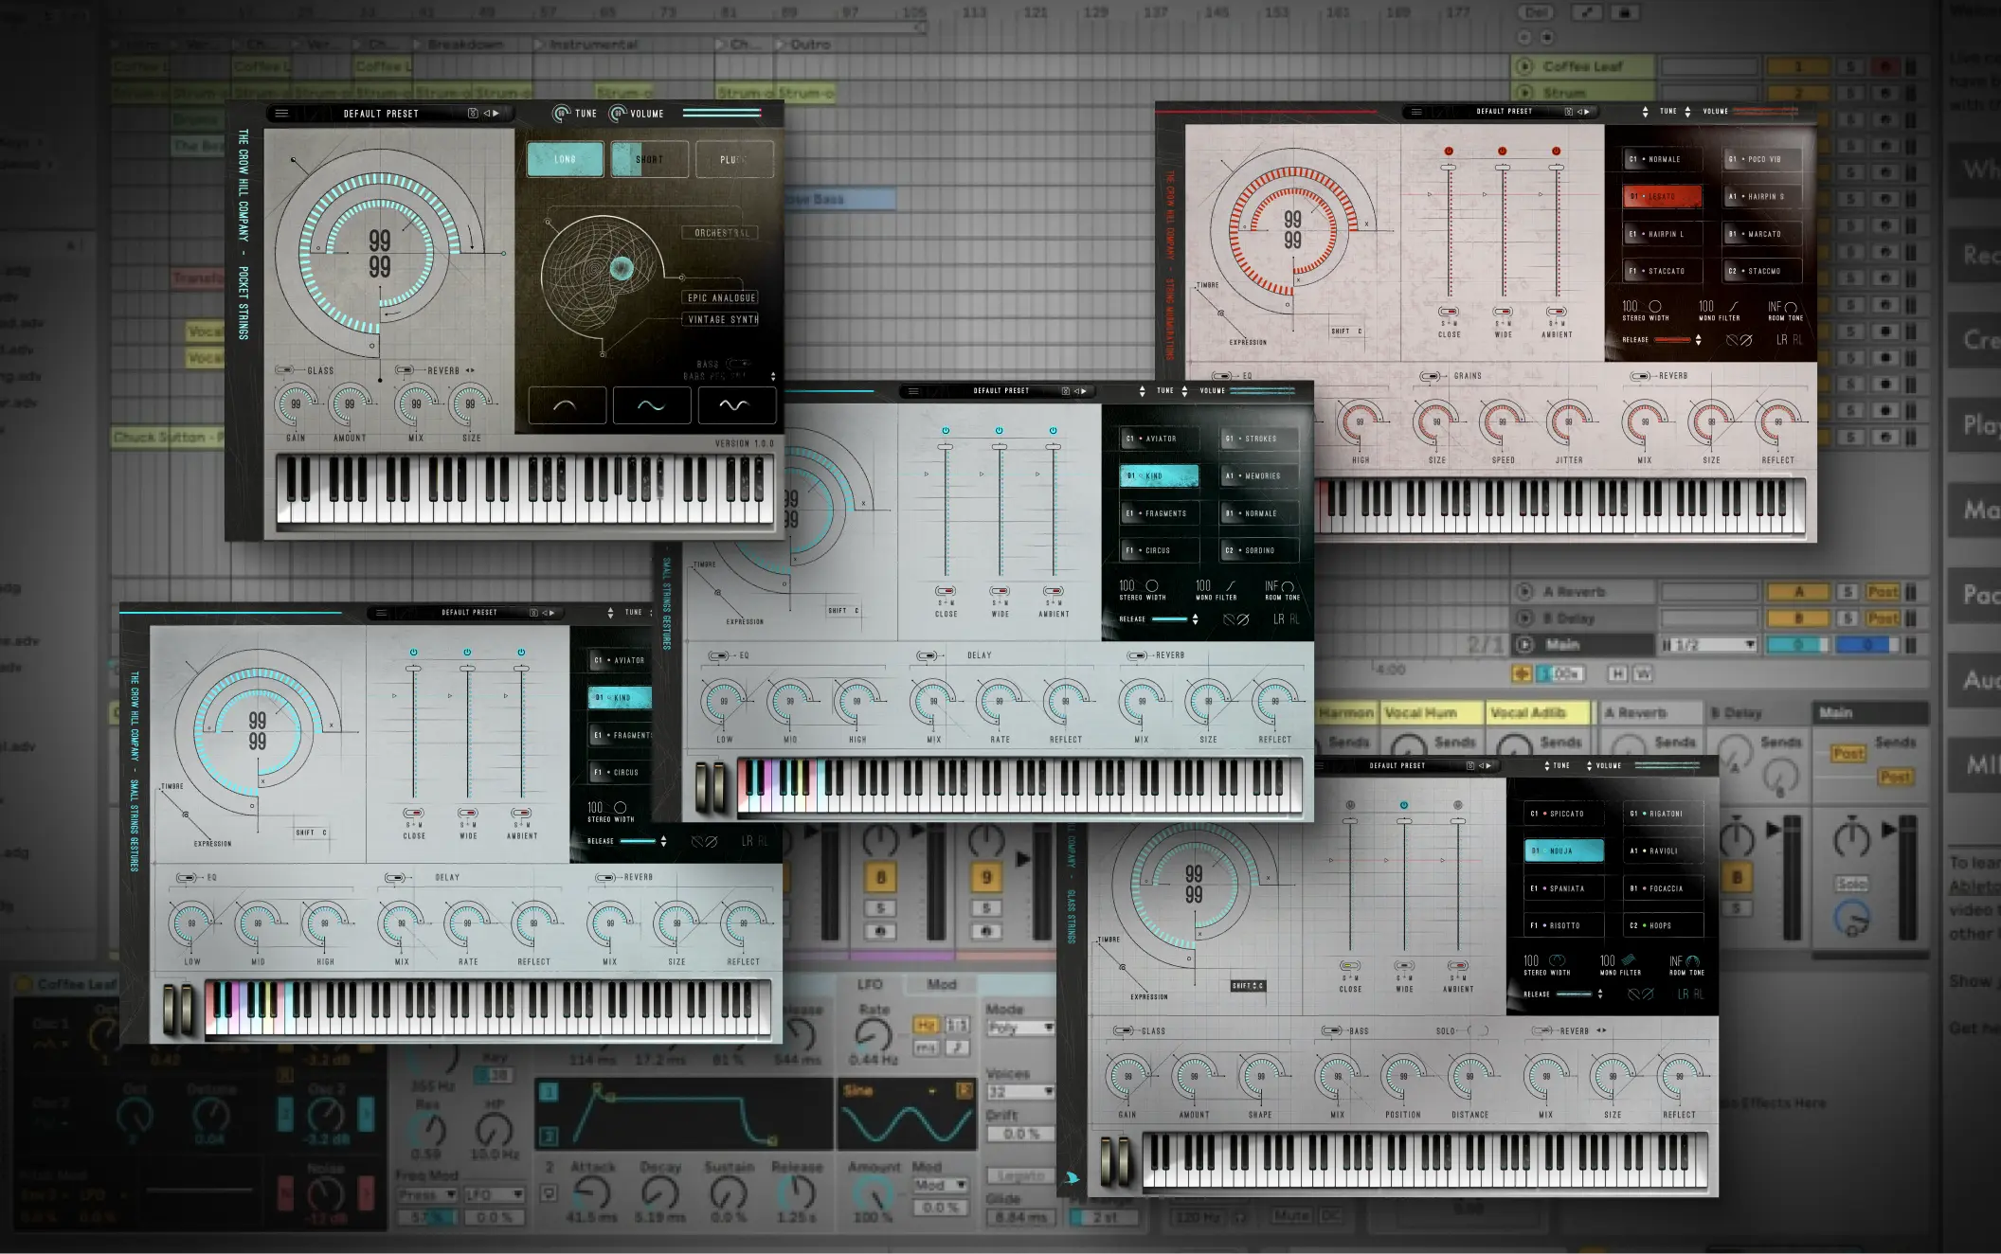2001x1254 pixels.
Task: Toggle the Solo switch in Glass Strings
Action: pyautogui.click(x=1478, y=1030)
